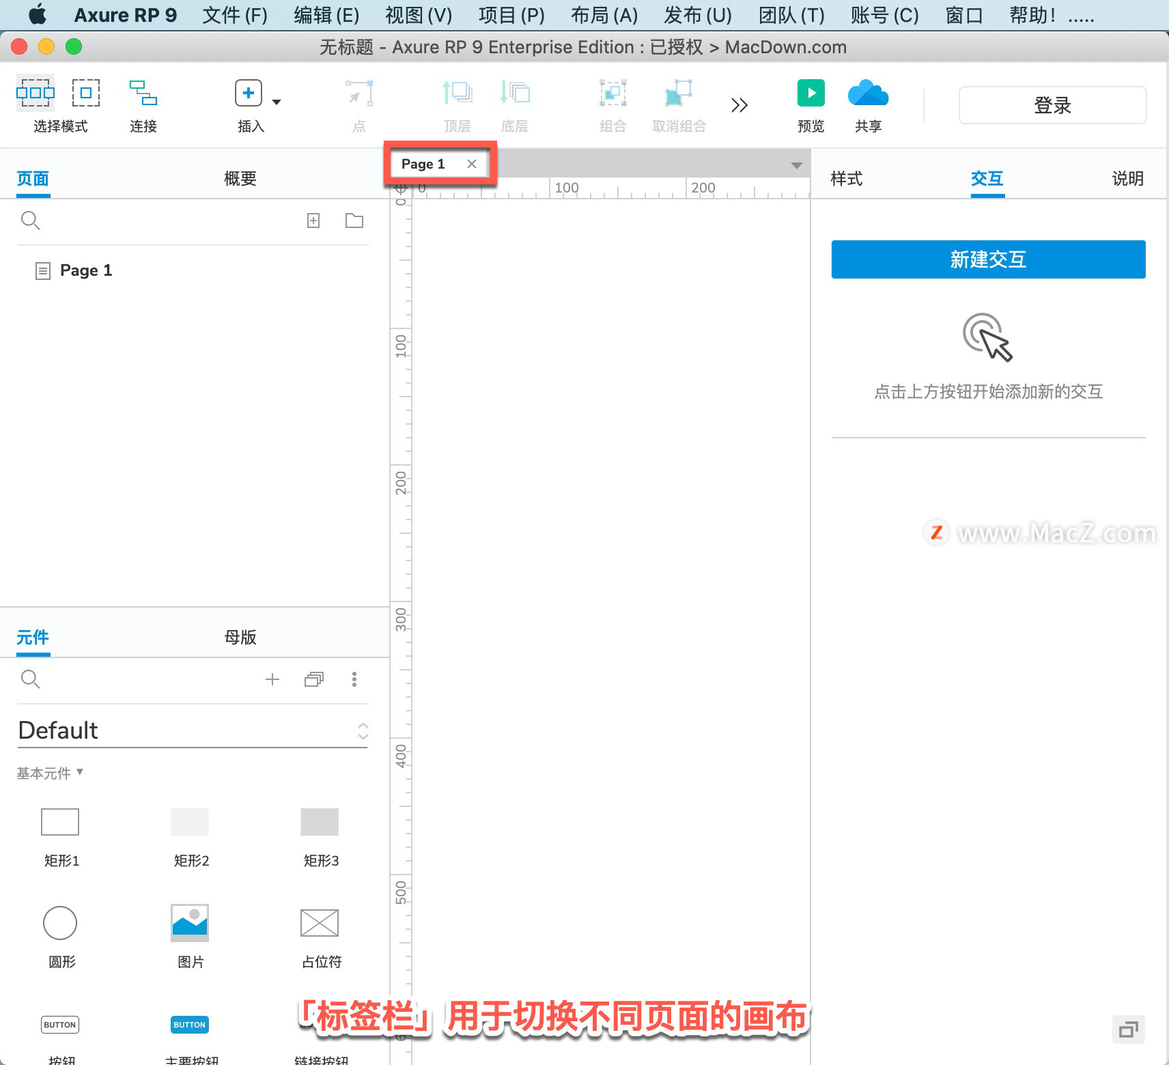Switch to the 母版 masters tab
The image size is (1169, 1065).
click(240, 638)
